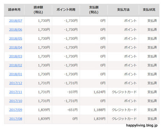163x132 pixels.
Task: Click the 支払額(税込) column header
Action: 94,10
